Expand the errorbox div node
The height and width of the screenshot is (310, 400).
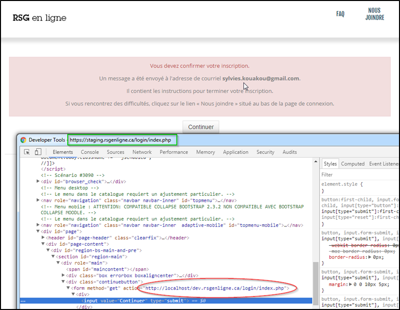[x=63, y=275]
